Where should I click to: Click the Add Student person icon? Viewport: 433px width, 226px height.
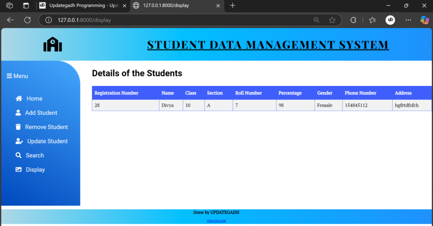click(18, 113)
